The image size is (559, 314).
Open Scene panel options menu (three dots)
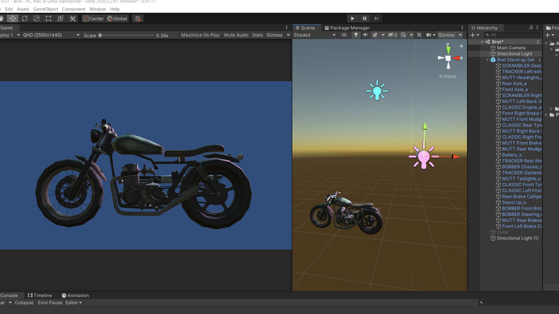point(462,27)
